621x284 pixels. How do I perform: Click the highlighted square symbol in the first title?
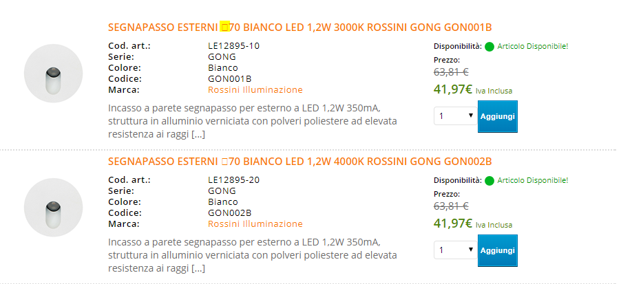225,27
